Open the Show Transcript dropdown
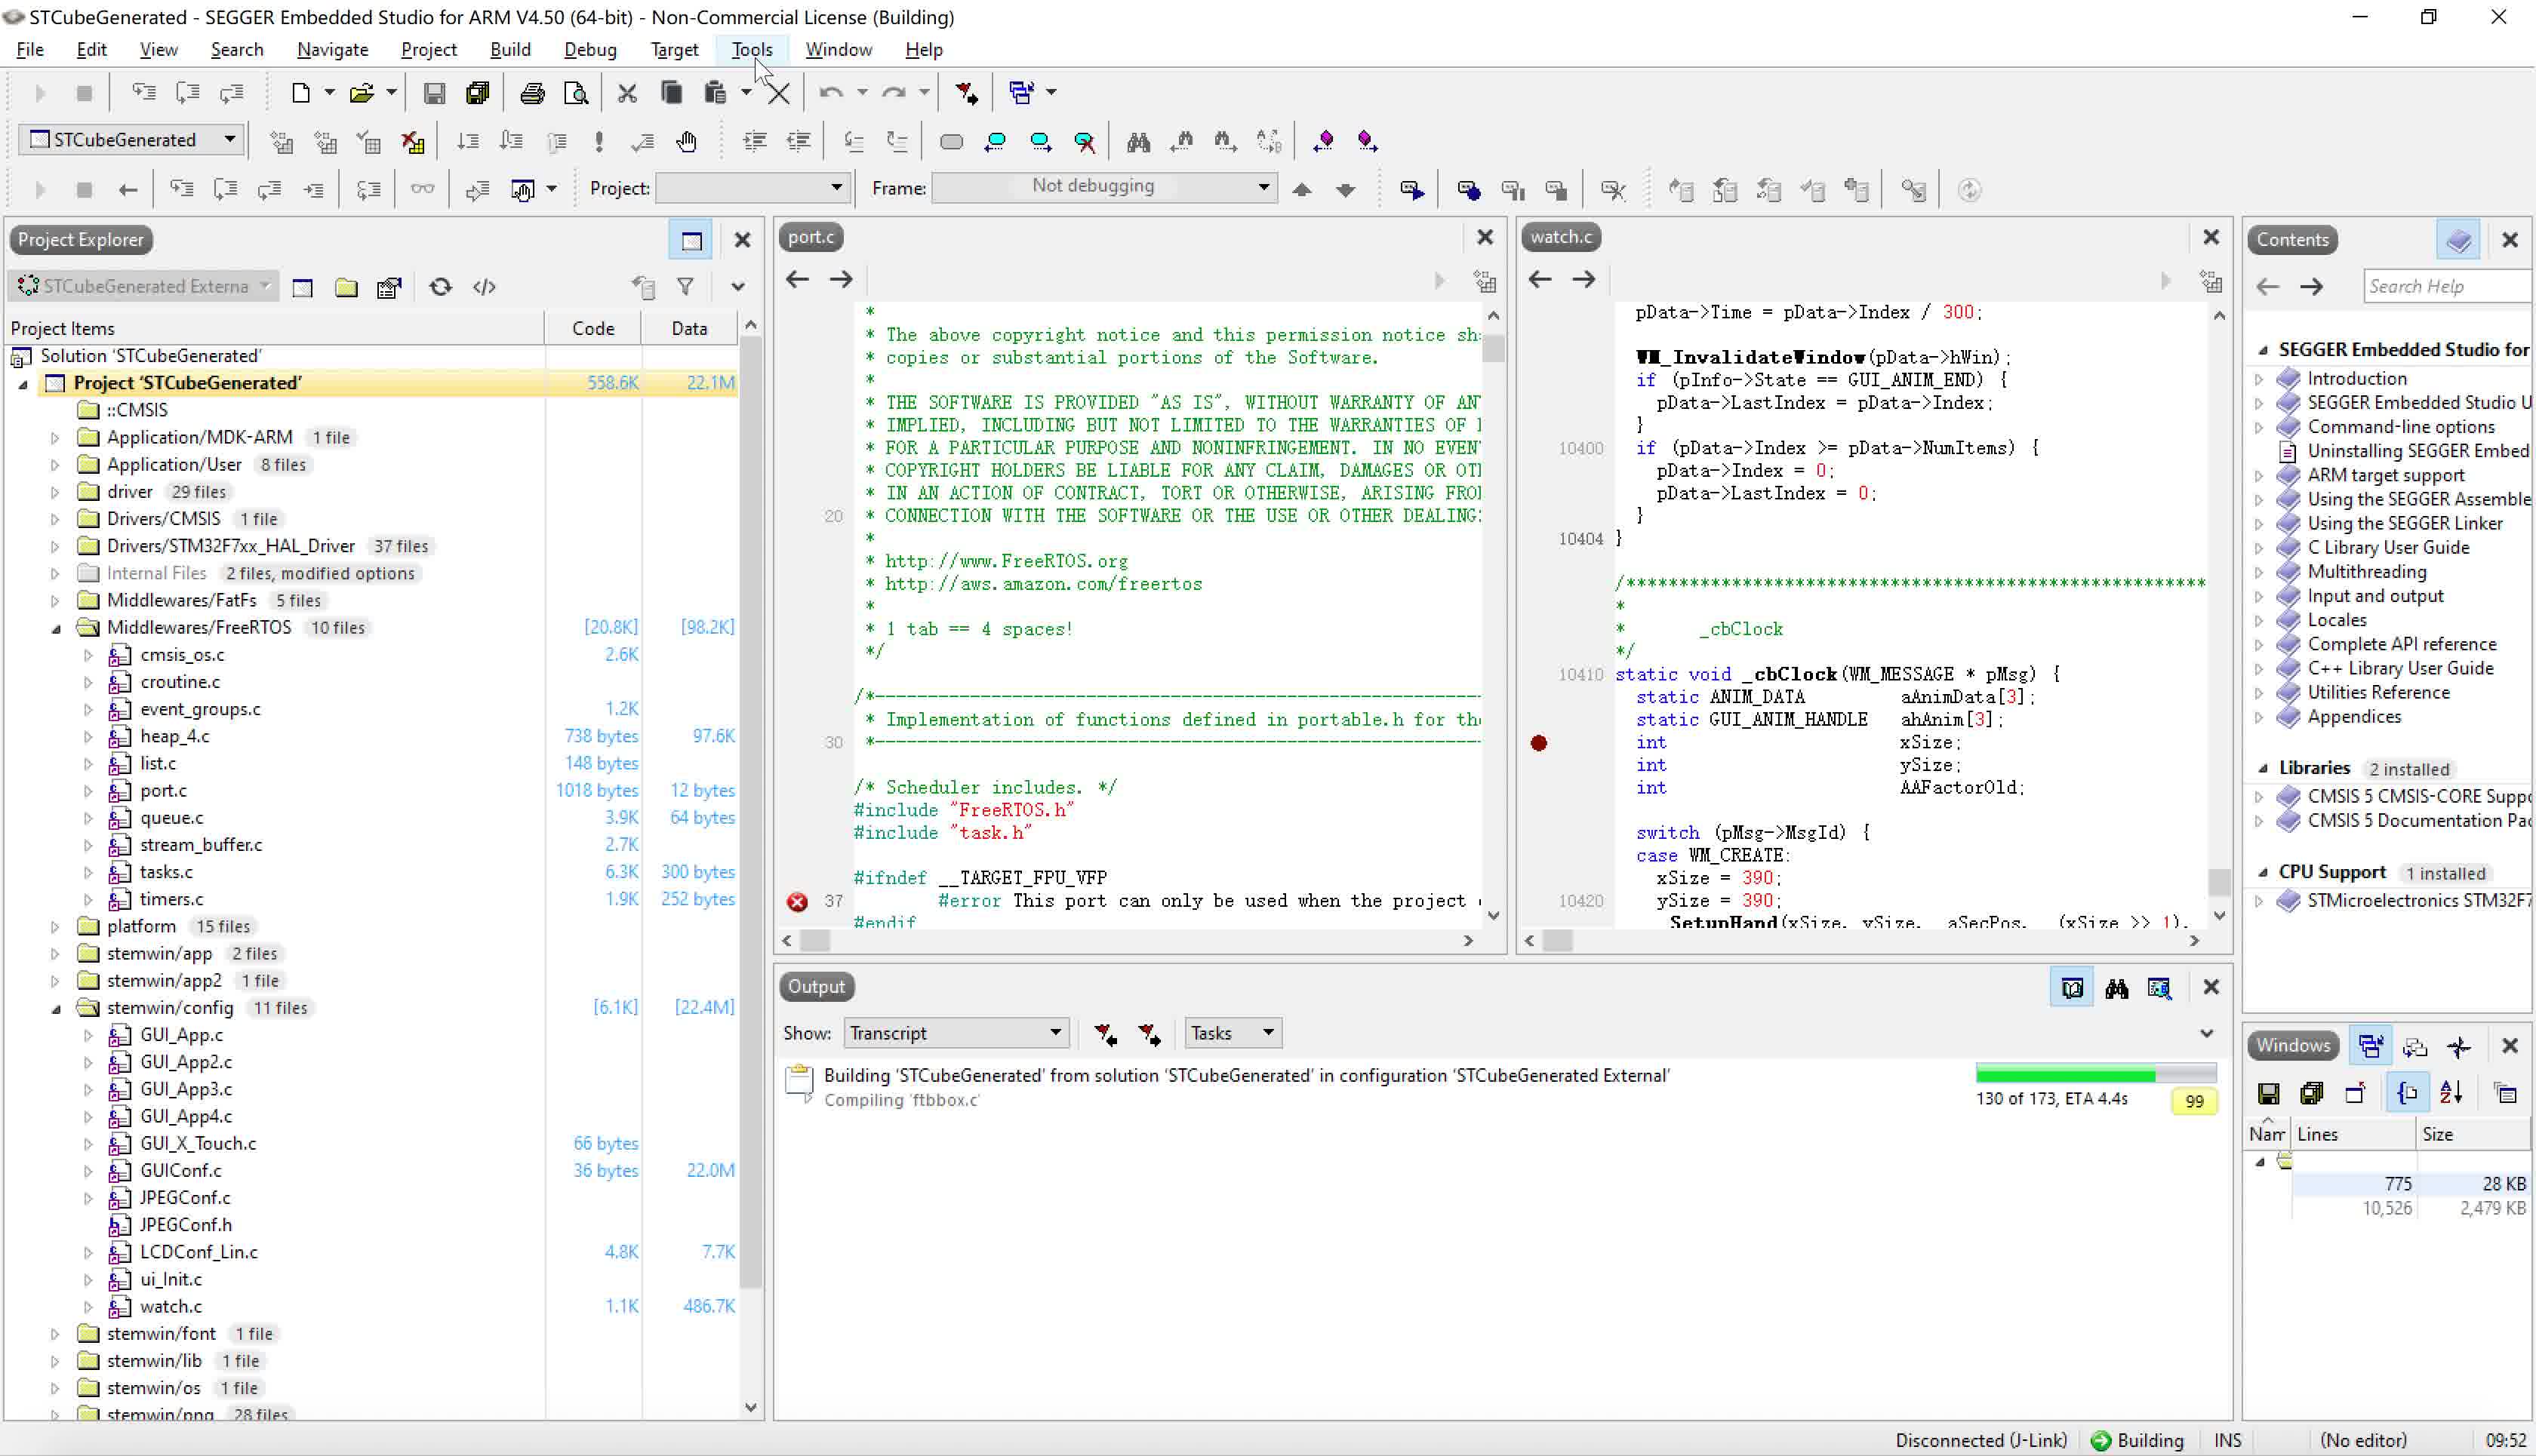Image resolution: width=2536 pixels, height=1456 pixels. coord(956,1033)
